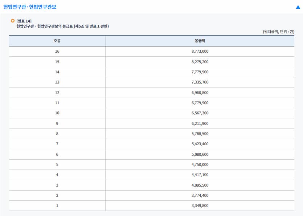Select salary value 8,275,200

[x=200, y=62]
